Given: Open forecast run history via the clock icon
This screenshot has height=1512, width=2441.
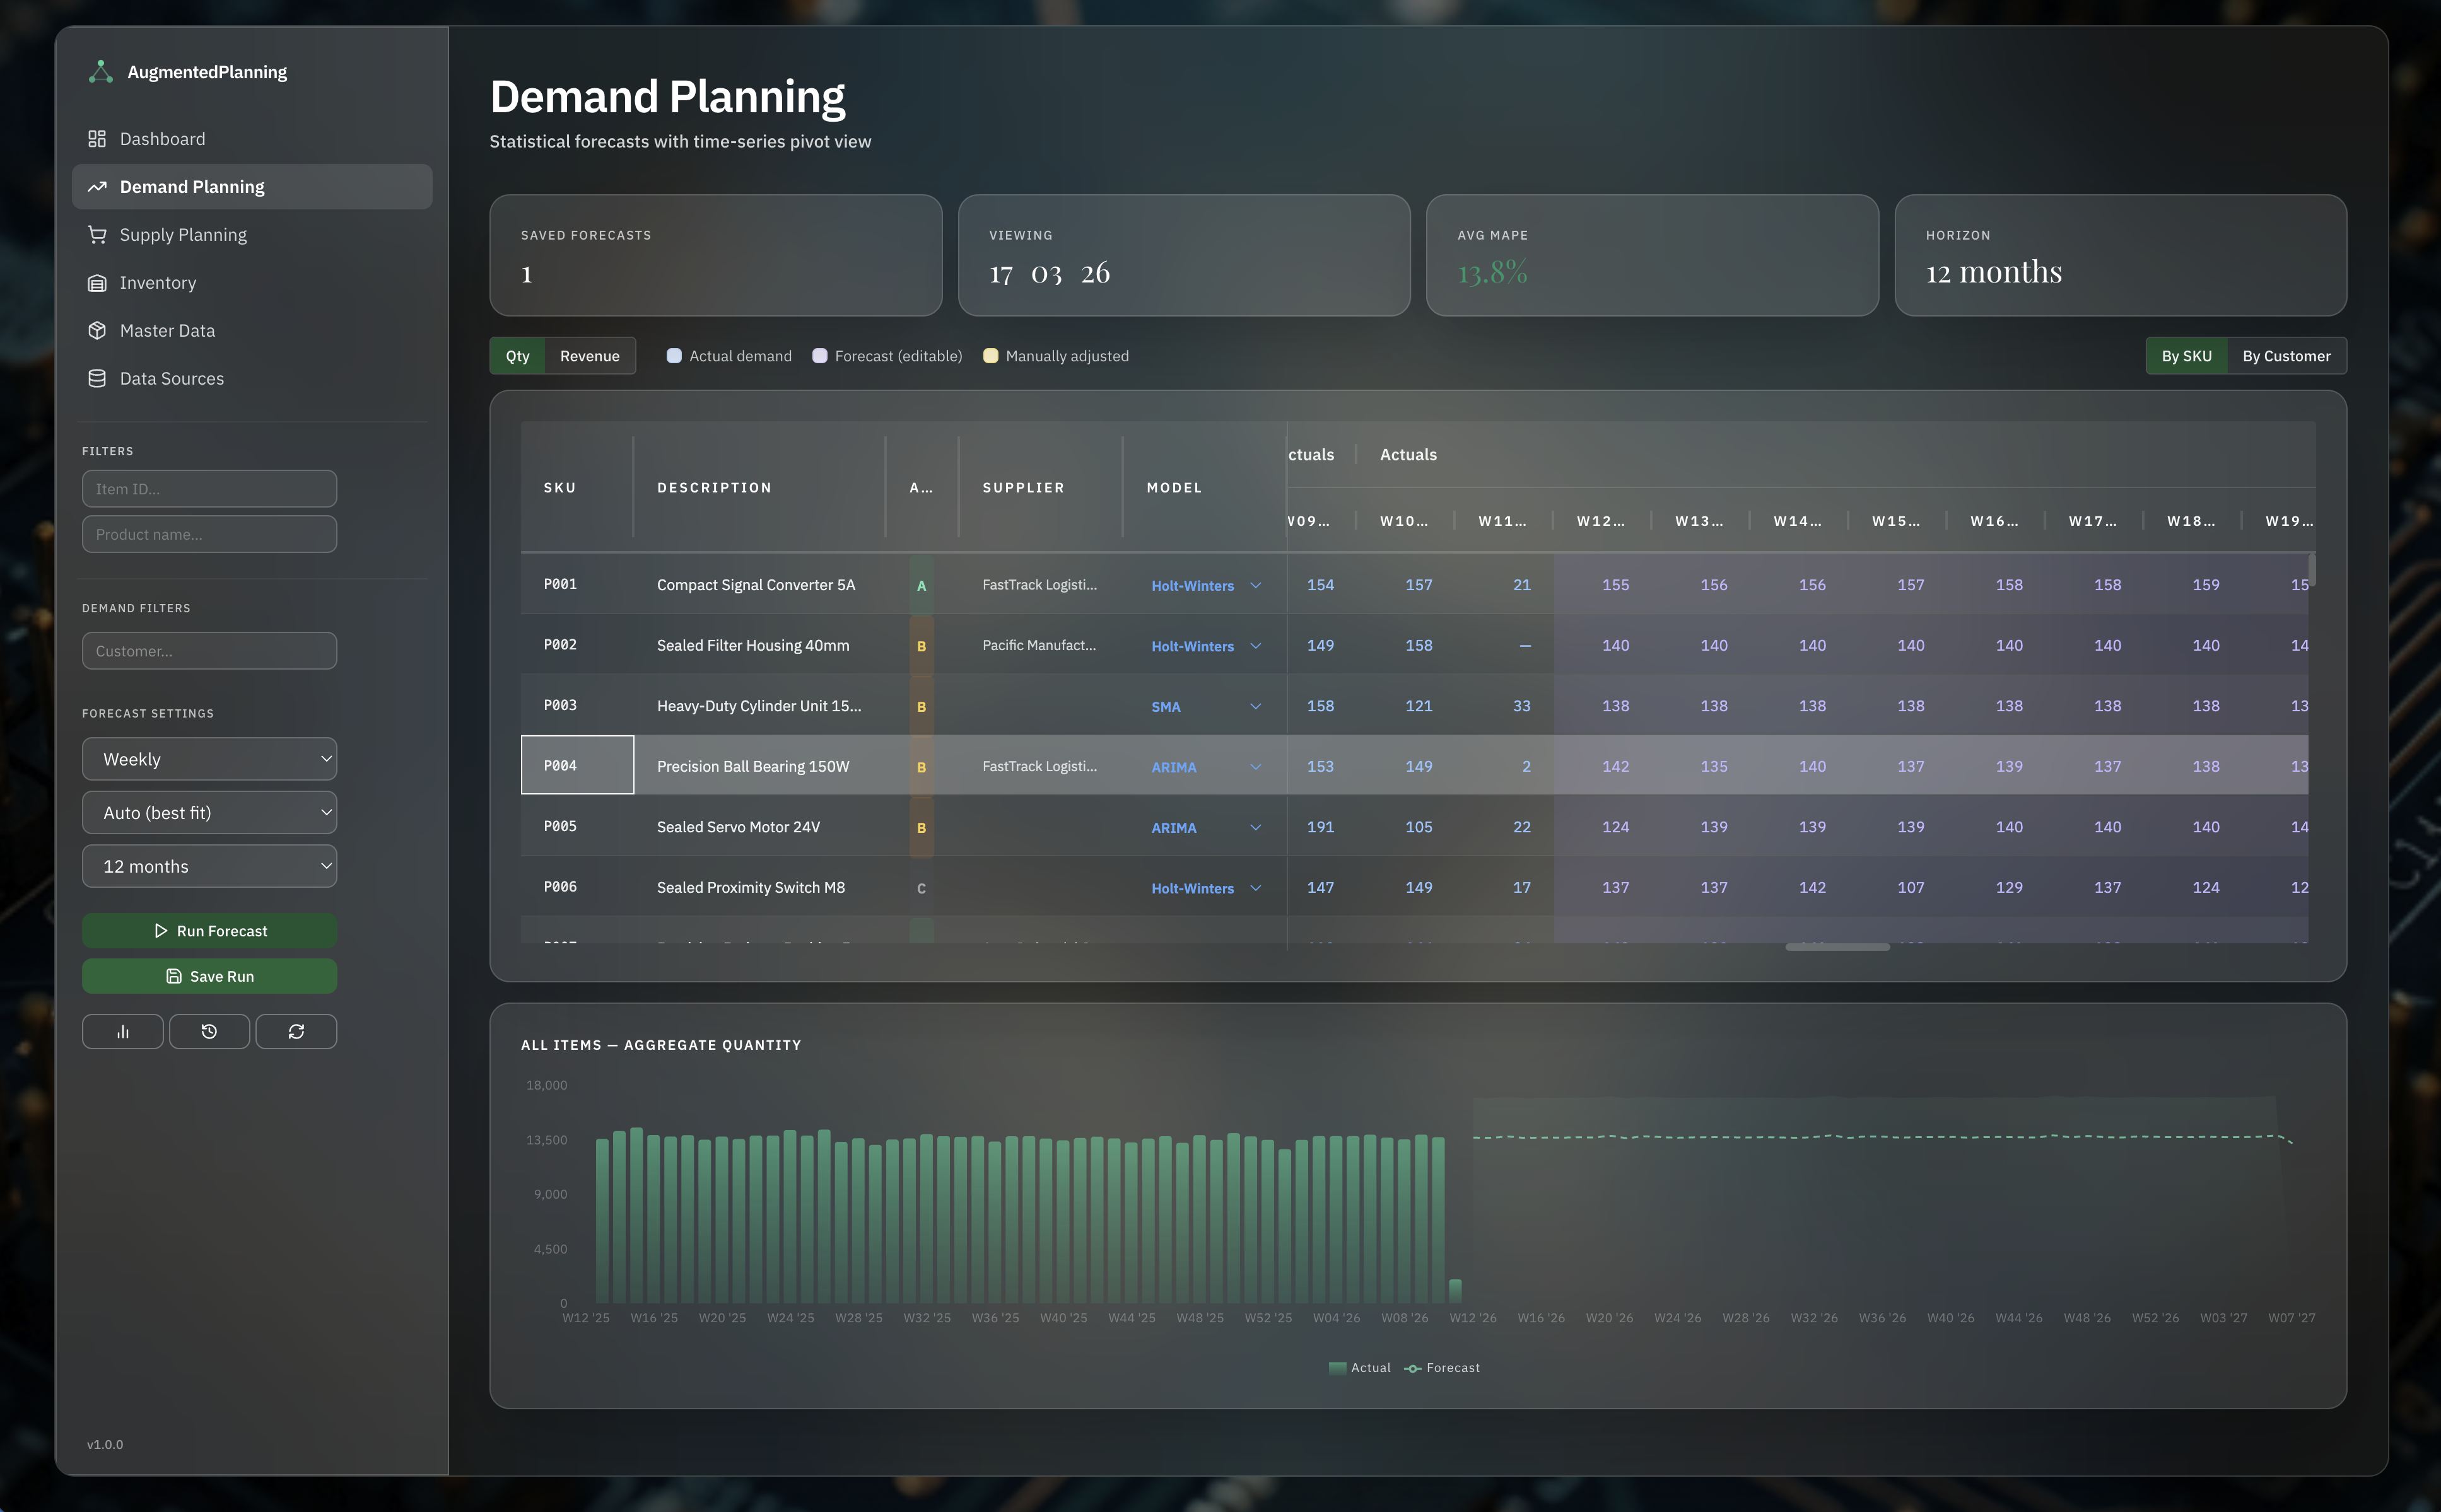Looking at the screenshot, I should [x=209, y=1031].
